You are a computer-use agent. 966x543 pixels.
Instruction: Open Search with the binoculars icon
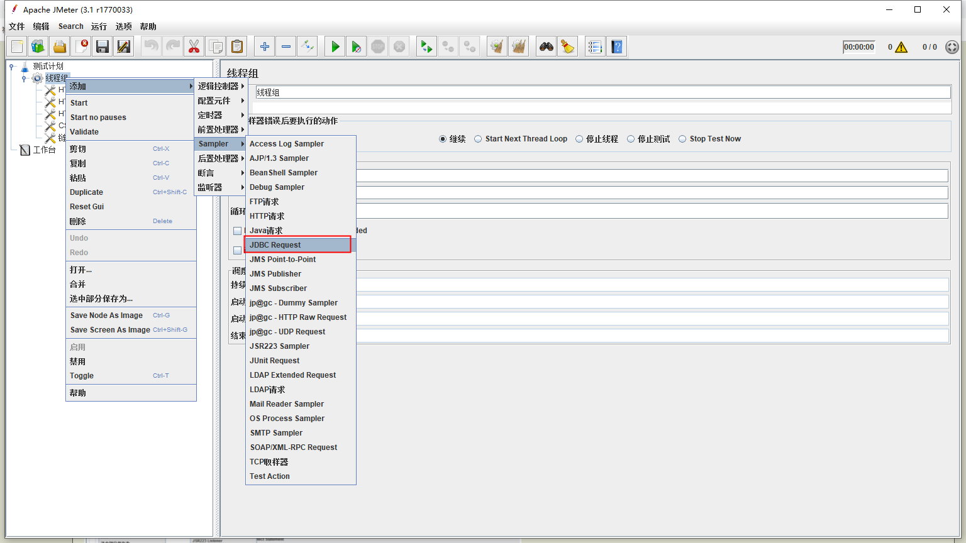547,47
